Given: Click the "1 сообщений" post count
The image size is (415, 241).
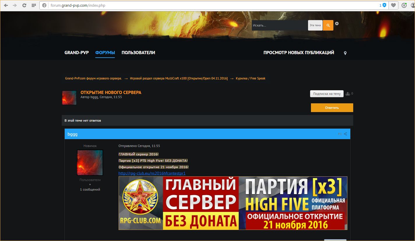Looking at the screenshot, I should coord(90,189).
